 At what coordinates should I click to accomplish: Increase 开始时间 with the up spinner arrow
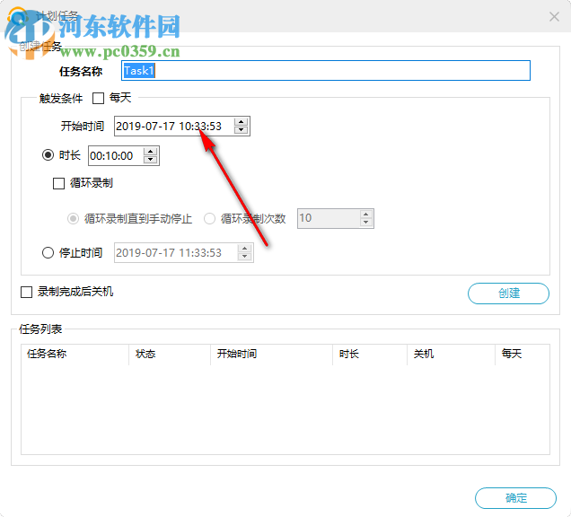242,122
